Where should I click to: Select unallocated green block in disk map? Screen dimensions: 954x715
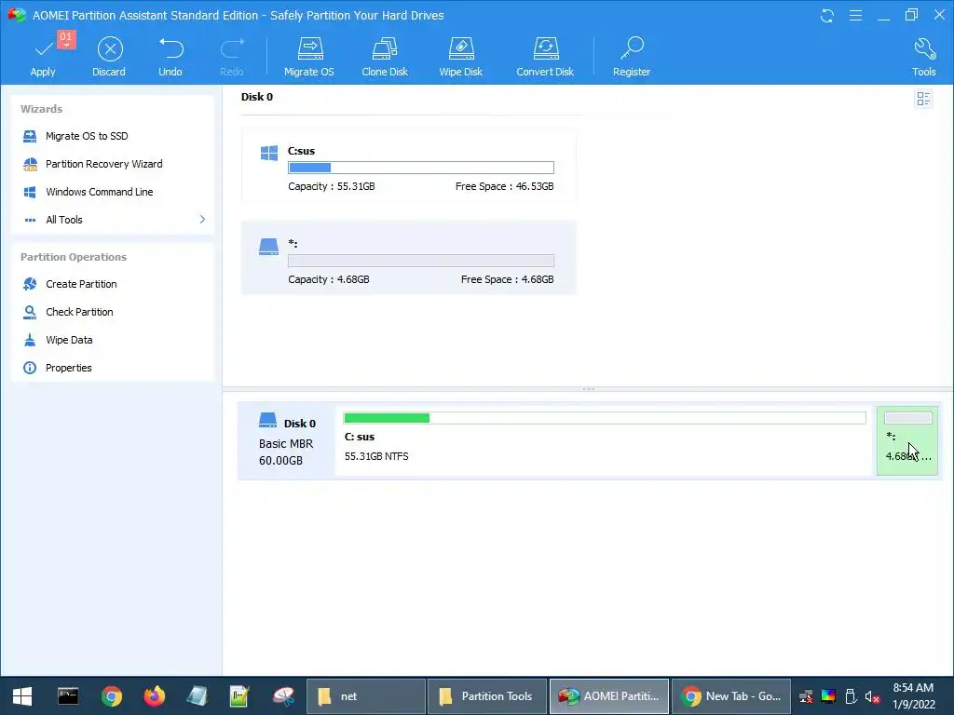[907, 440]
